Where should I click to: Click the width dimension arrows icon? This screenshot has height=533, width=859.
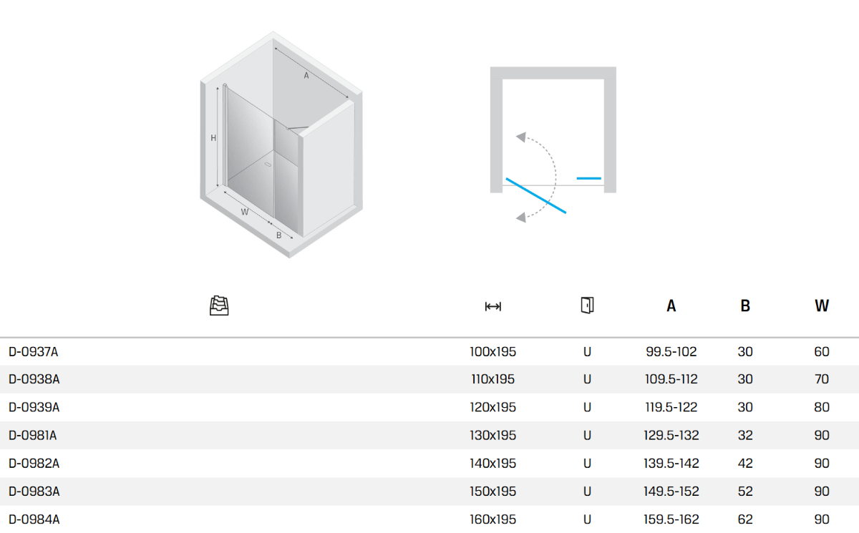pos(492,306)
